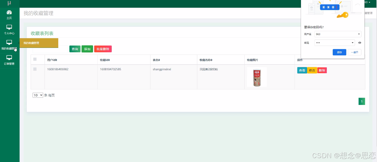Sort by 收藏id column

click(105, 60)
